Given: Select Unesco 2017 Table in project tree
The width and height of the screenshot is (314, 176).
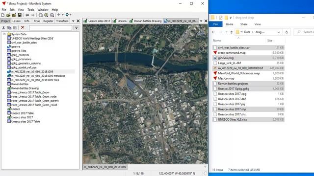Looking at the screenshot, I should point(21,113).
